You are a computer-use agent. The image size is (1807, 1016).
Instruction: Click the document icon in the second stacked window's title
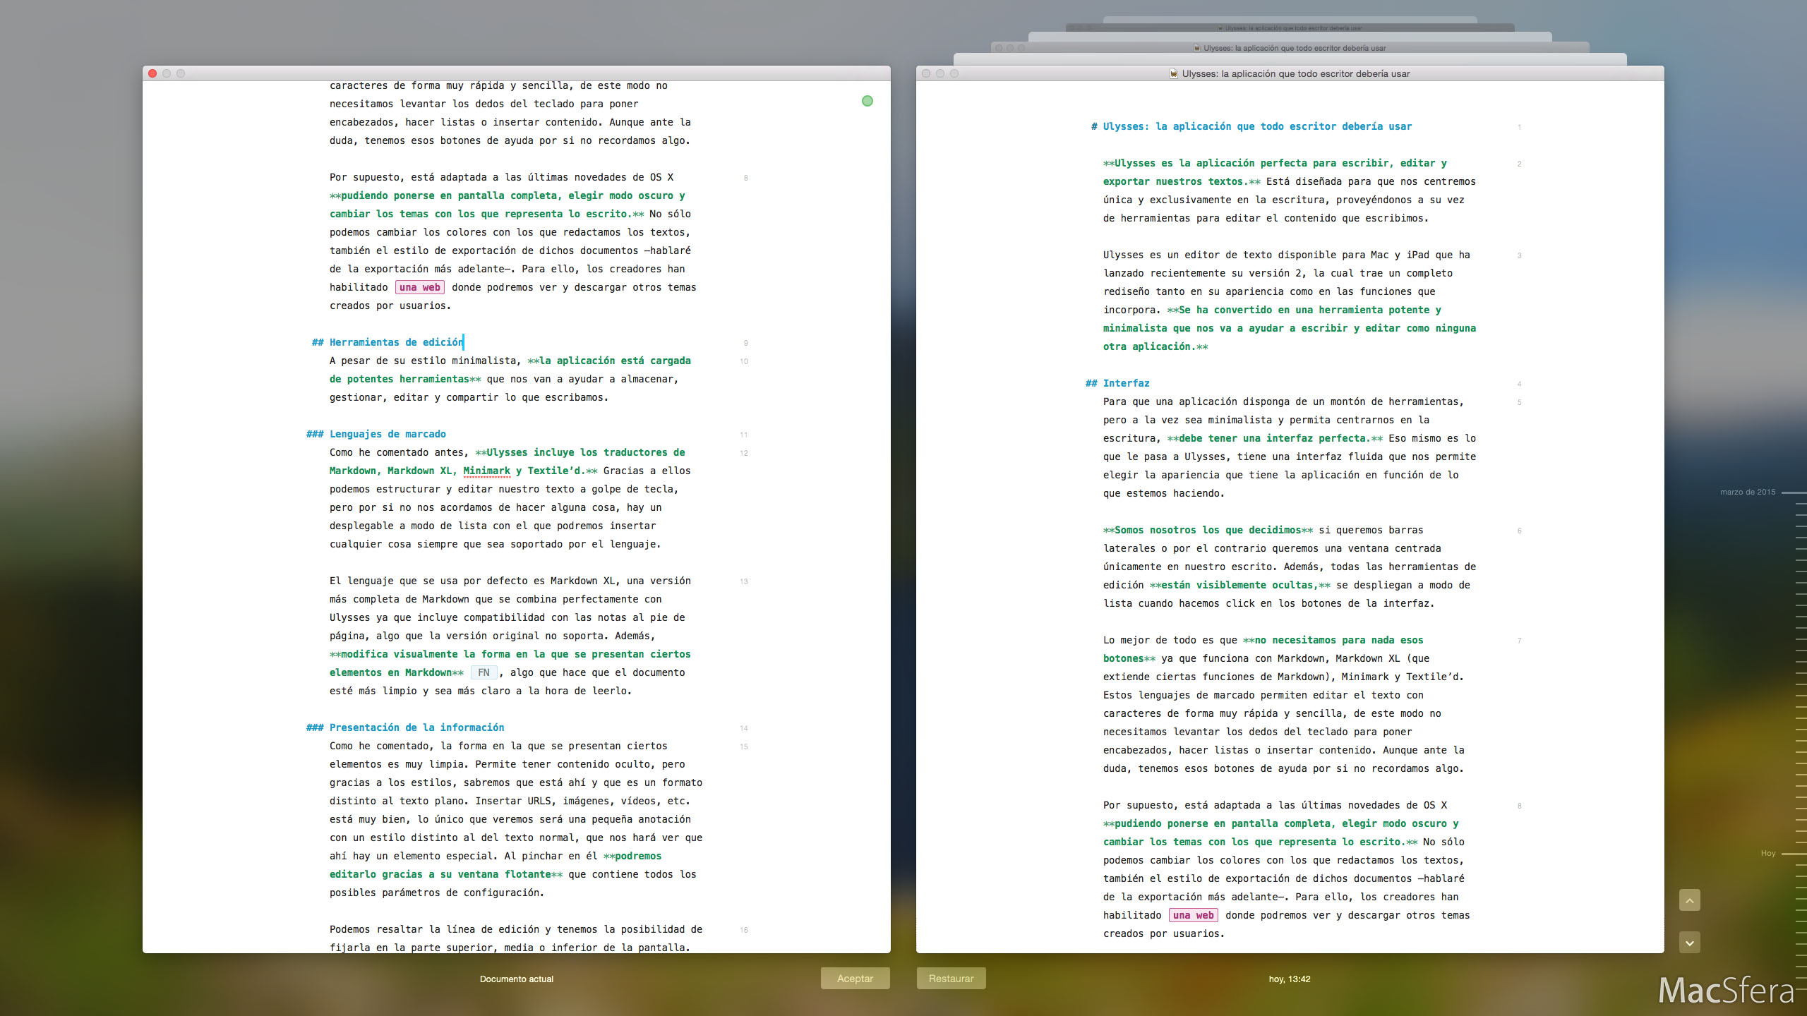pyautogui.click(x=1197, y=48)
